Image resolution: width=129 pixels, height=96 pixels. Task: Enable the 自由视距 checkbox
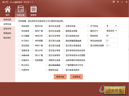coord(19,26)
